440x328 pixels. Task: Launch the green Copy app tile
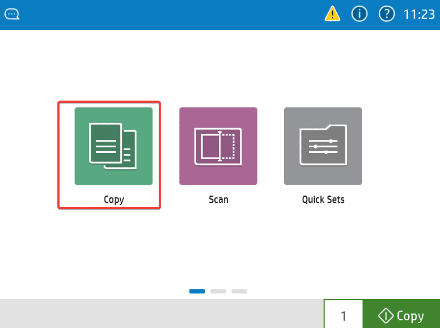click(113, 146)
